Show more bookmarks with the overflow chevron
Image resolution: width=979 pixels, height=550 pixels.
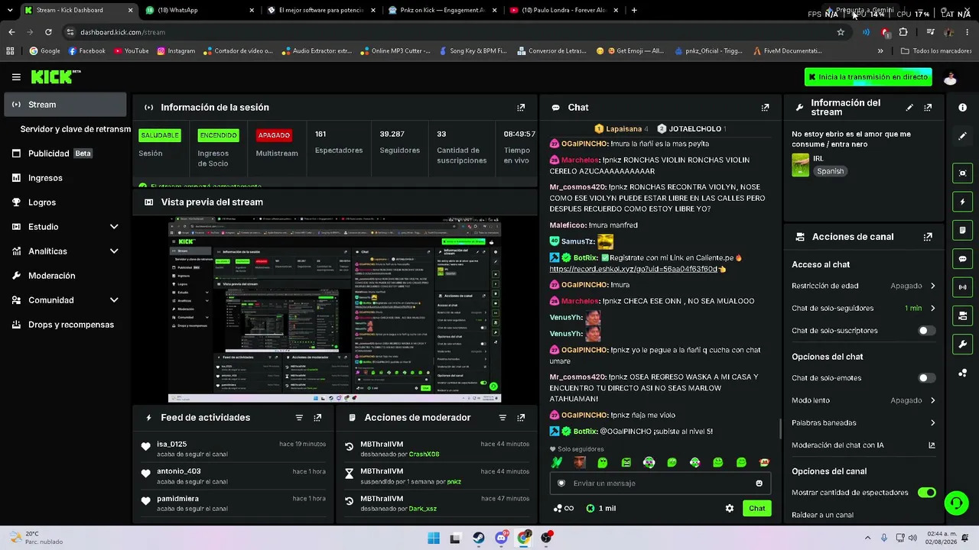click(880, 51)
